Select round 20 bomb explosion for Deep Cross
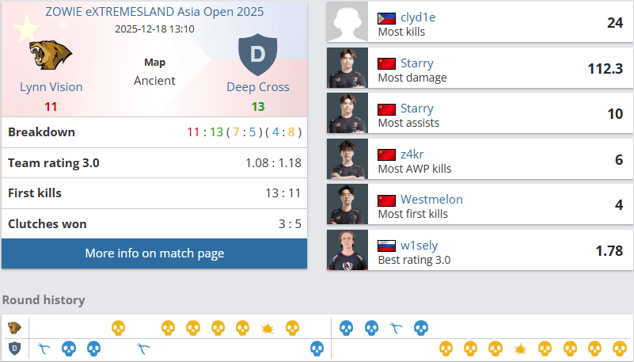The width and height of the screenshot is (634, 362). [520, 349]
